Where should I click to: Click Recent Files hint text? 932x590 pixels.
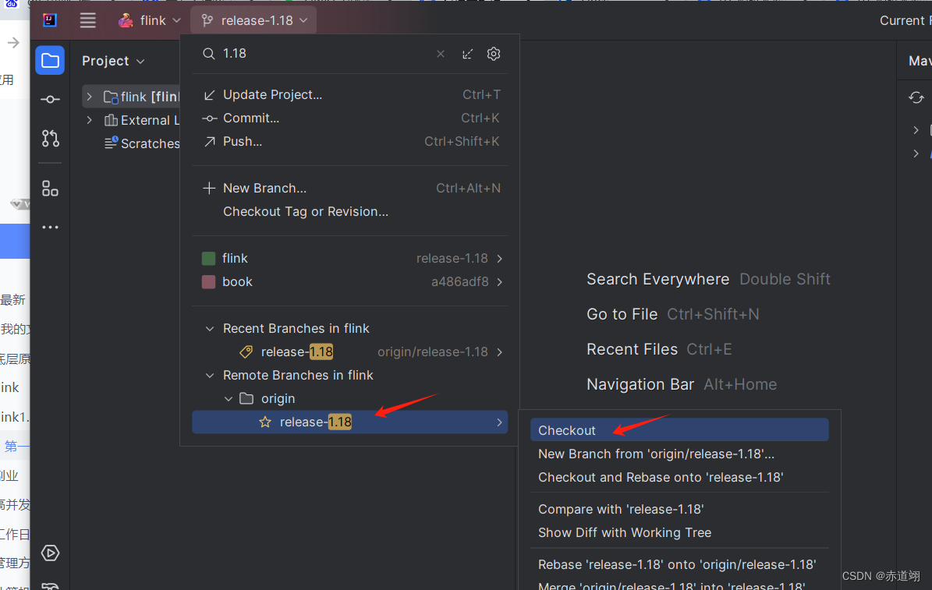(x=632, y=349)
